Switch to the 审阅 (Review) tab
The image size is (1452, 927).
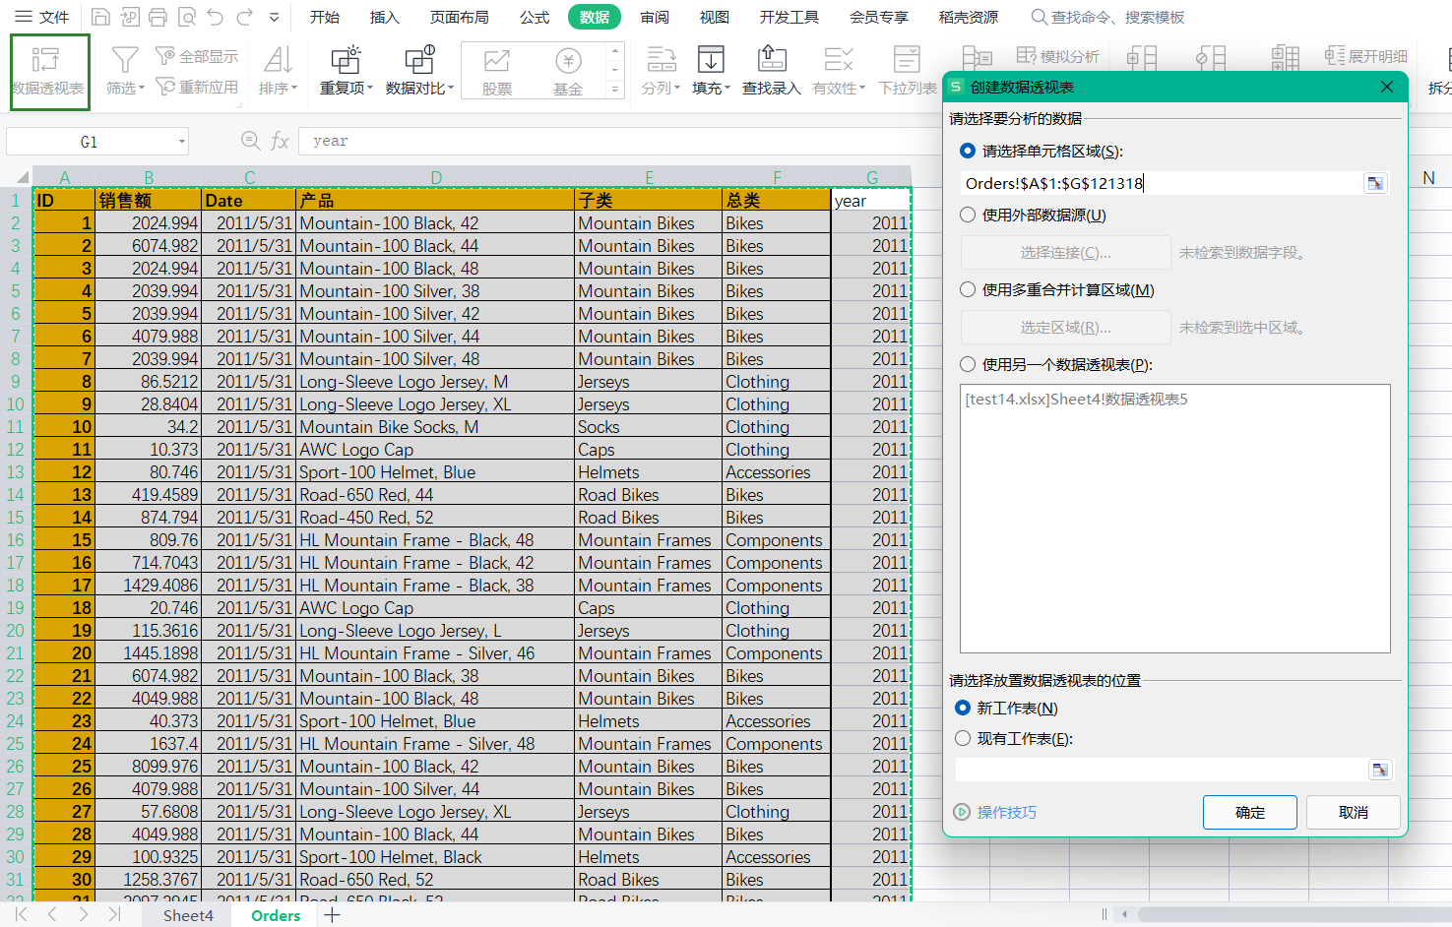pyautogui.click(x=655, y=17)
